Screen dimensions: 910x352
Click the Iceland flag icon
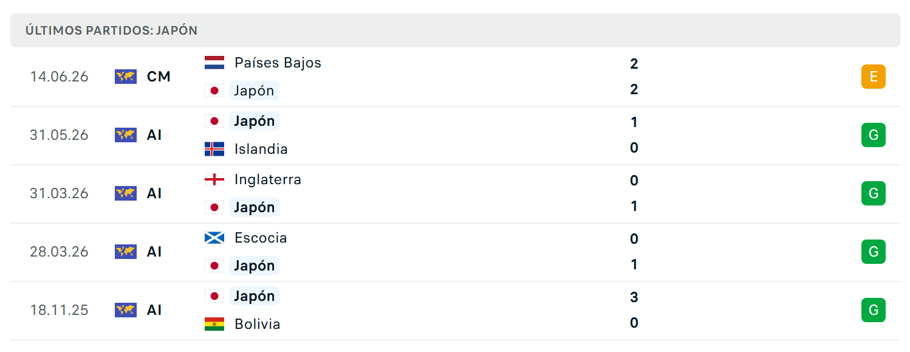[x=214, y=149]
